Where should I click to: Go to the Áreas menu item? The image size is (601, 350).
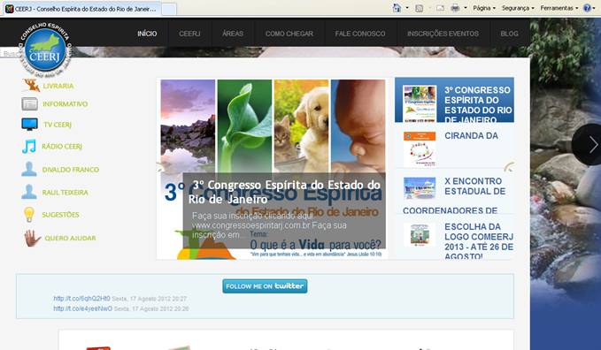tap(233, 34)
